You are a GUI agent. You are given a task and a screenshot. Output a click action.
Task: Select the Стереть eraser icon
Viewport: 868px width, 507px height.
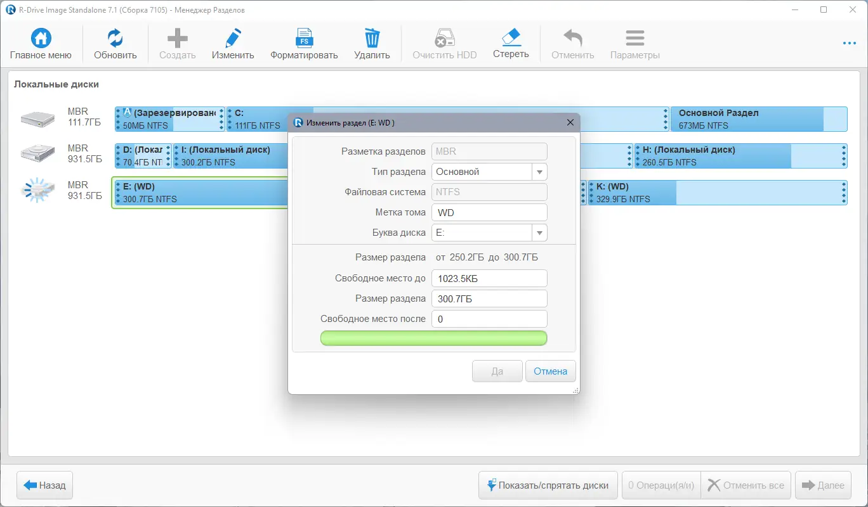coord(511,37)
